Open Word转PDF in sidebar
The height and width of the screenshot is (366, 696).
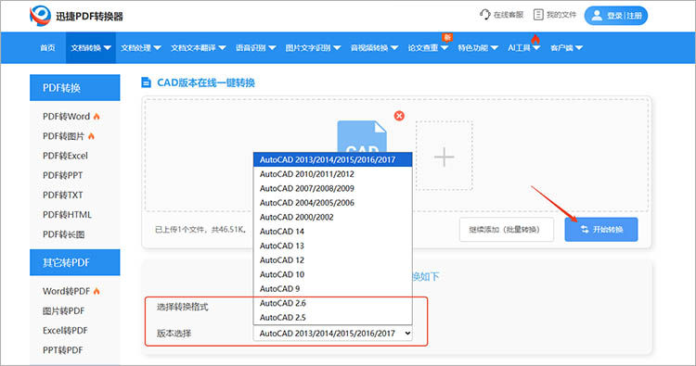[x=67, y=291]
